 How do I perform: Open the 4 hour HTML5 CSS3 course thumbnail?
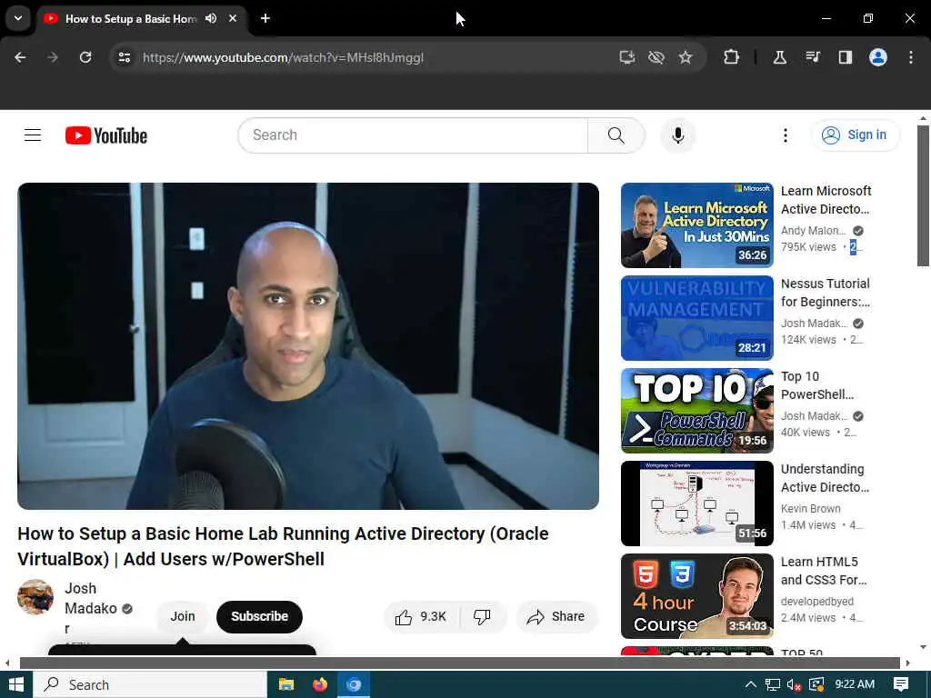(x=697, y=596)
